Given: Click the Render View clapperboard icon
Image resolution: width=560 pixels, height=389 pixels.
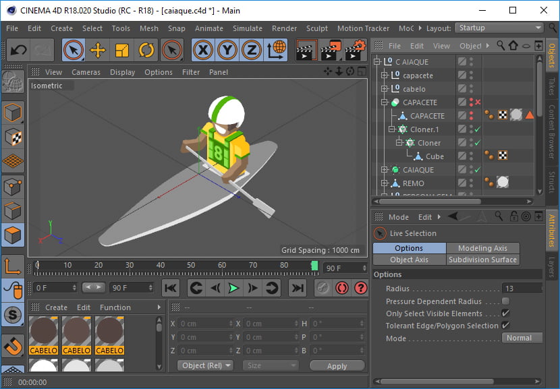Looking at the screenshot, I should [306, 50].
